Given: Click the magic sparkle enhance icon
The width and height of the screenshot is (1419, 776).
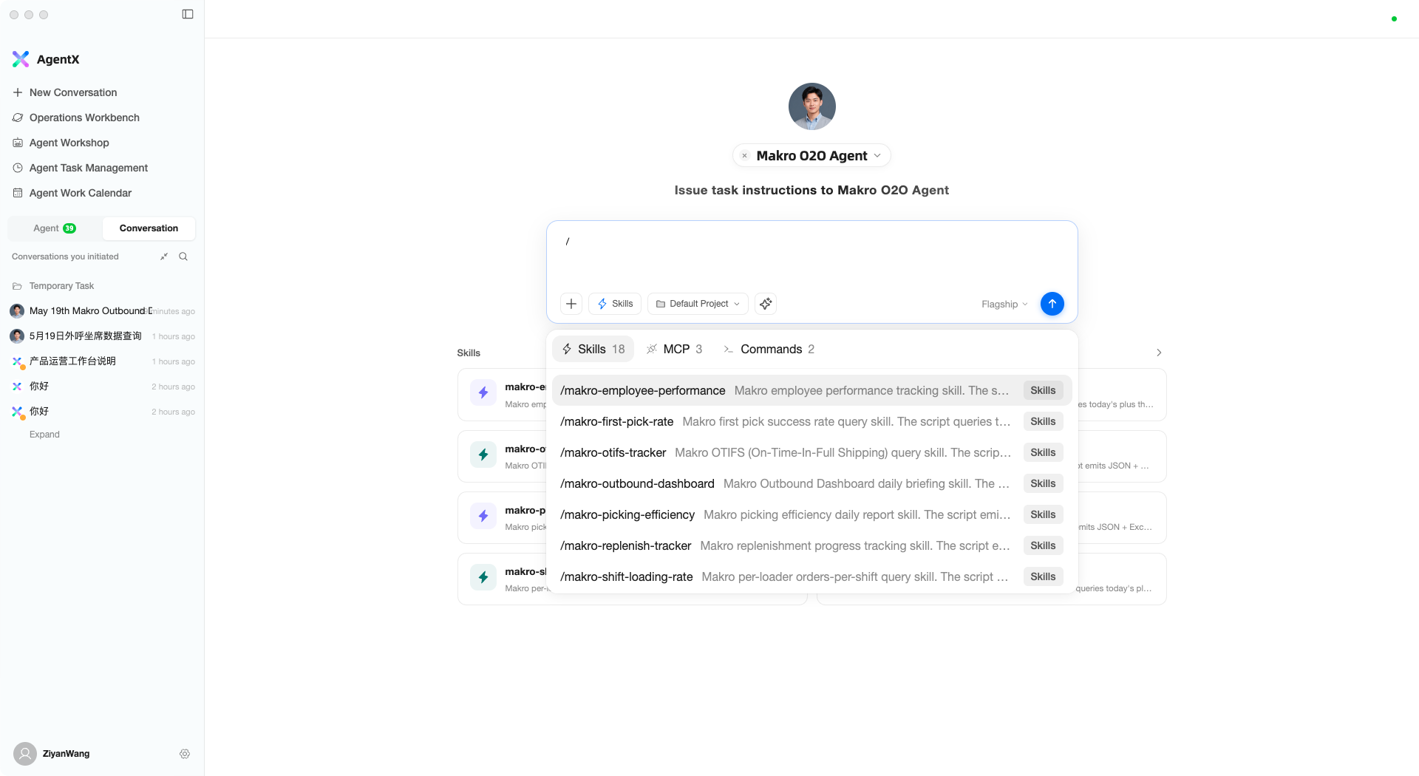Looking at the screenshot, I should tap(766, 304).
